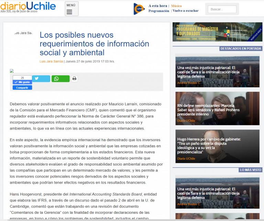Click the print article icon
This screenshot has width=264, height=221.
tap(74, 78)
